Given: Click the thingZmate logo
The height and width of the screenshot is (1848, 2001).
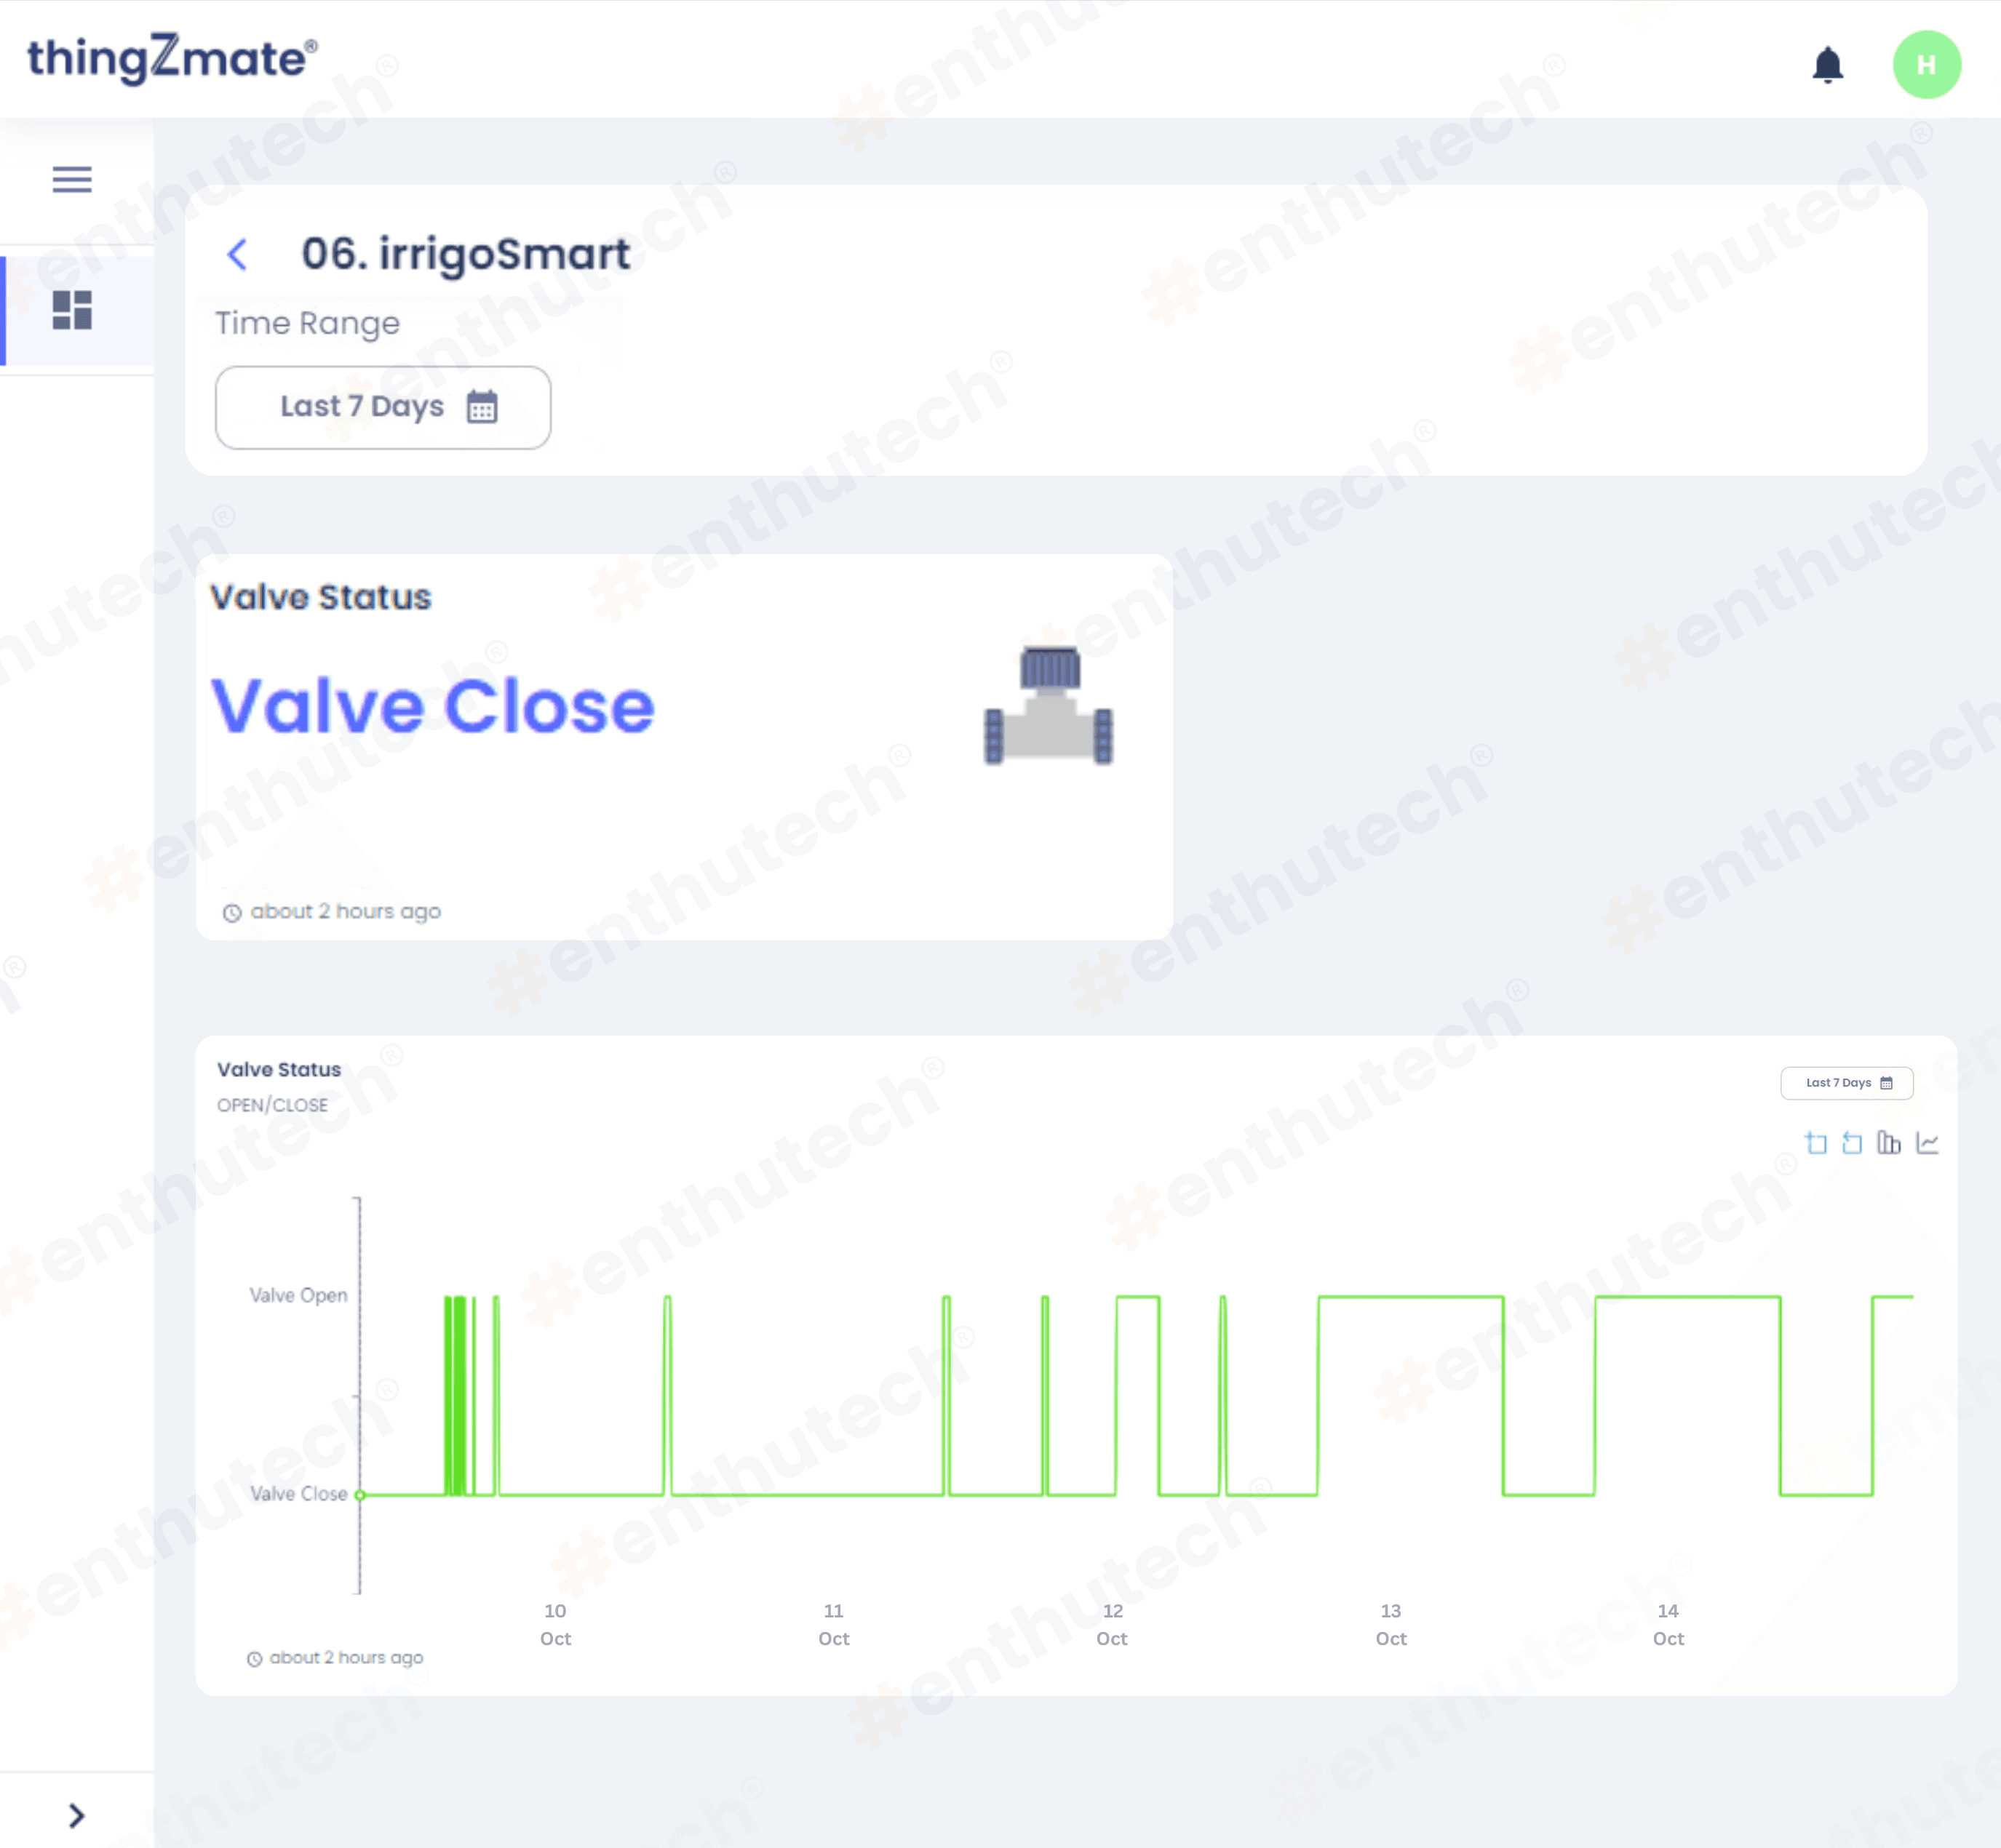Looking at the screenshot, I should pyautogui.click(x=172, y=58).
